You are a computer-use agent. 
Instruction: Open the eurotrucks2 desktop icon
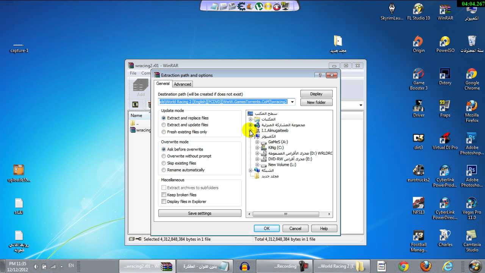click(418, 173)
